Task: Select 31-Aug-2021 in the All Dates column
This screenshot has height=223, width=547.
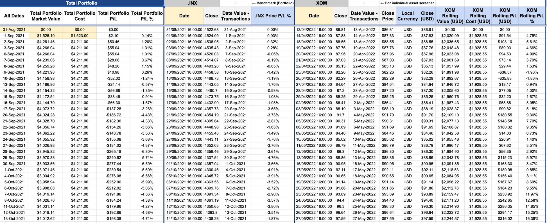Action: click(14, 30)
